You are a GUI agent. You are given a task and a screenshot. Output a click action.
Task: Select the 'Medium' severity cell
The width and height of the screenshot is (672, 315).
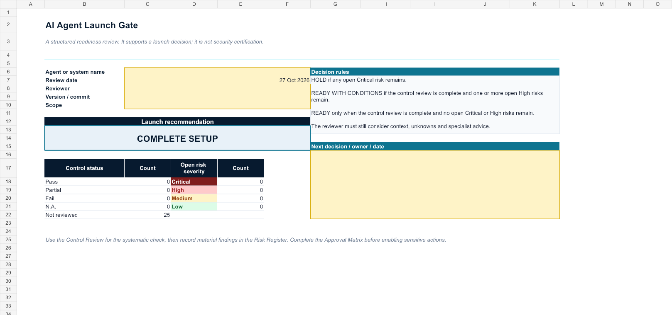tap(194, 198)
